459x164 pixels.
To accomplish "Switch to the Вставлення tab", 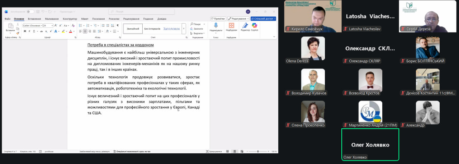I will pos(34,19).
